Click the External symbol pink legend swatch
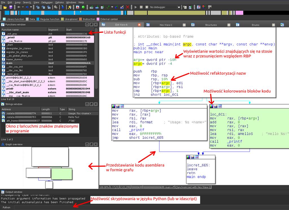The width and height of the screenshot is (289, 210). (x=98, y=19)
